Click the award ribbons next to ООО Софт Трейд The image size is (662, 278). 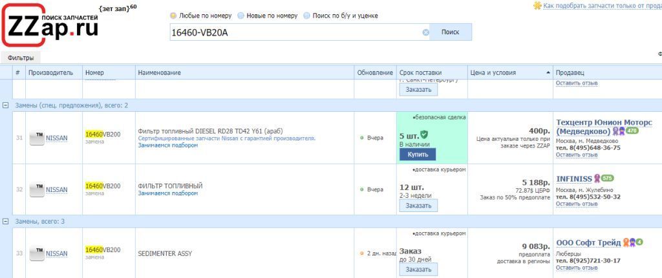629,242
